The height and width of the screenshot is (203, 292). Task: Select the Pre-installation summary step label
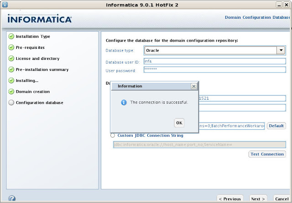pos(42,69)
